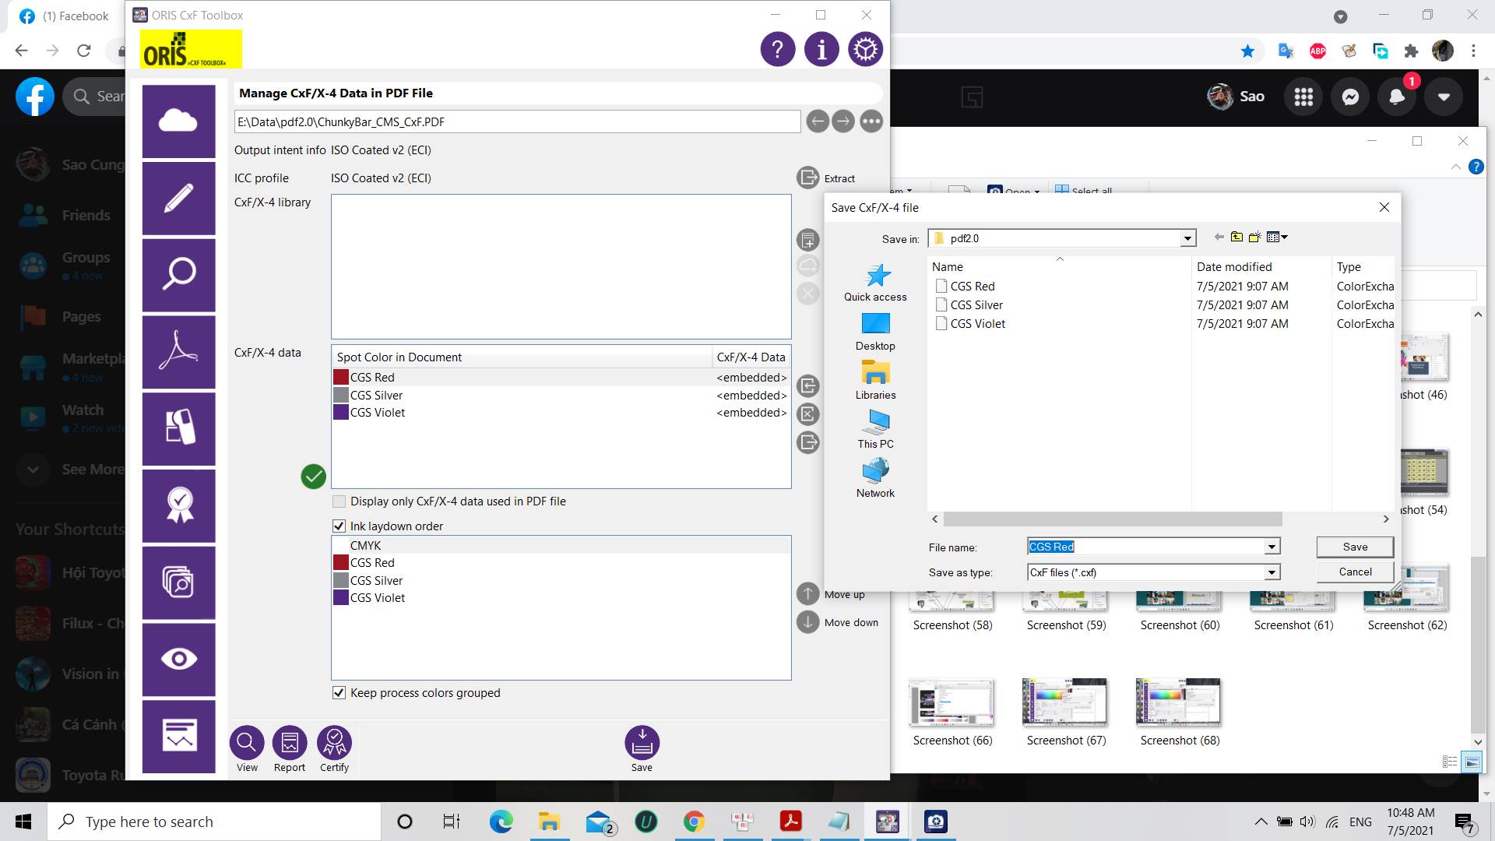
Task: Click the Move down arrow button
Action: pos(808,622)
